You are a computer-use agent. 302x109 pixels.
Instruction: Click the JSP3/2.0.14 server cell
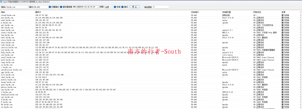tap(228, 92)
